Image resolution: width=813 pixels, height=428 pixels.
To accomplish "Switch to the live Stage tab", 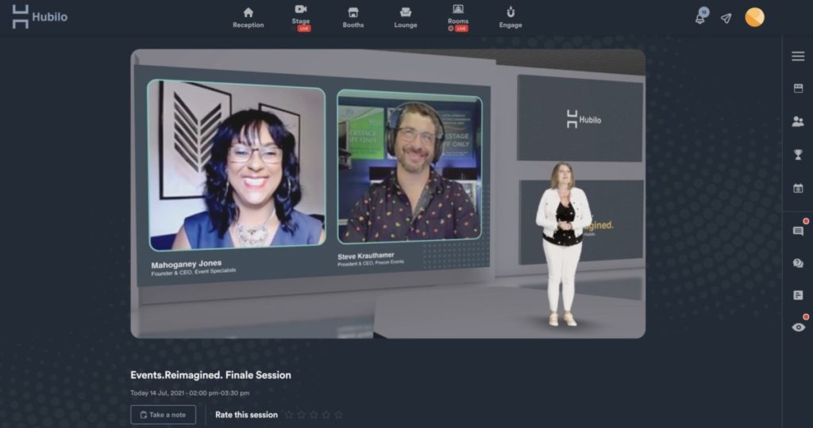I will coord(301,17).
